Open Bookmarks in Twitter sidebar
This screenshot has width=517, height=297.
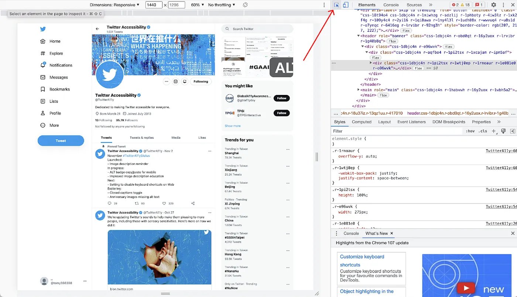[x=55, y=89]
